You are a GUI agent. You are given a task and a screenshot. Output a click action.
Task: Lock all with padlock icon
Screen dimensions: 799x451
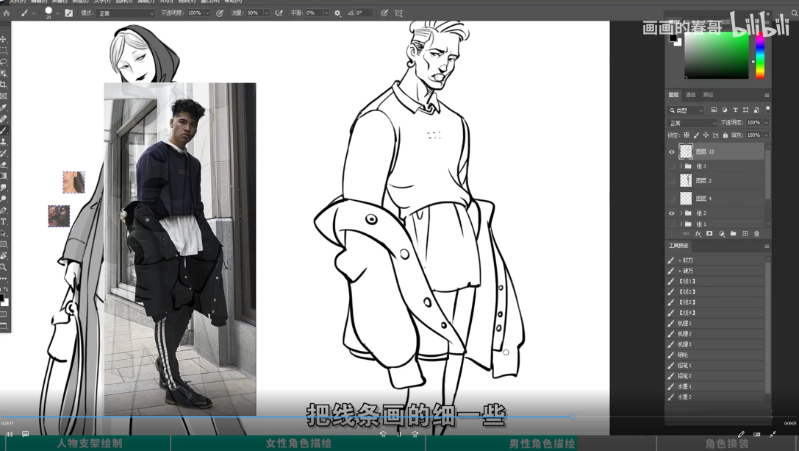[725, 135]
